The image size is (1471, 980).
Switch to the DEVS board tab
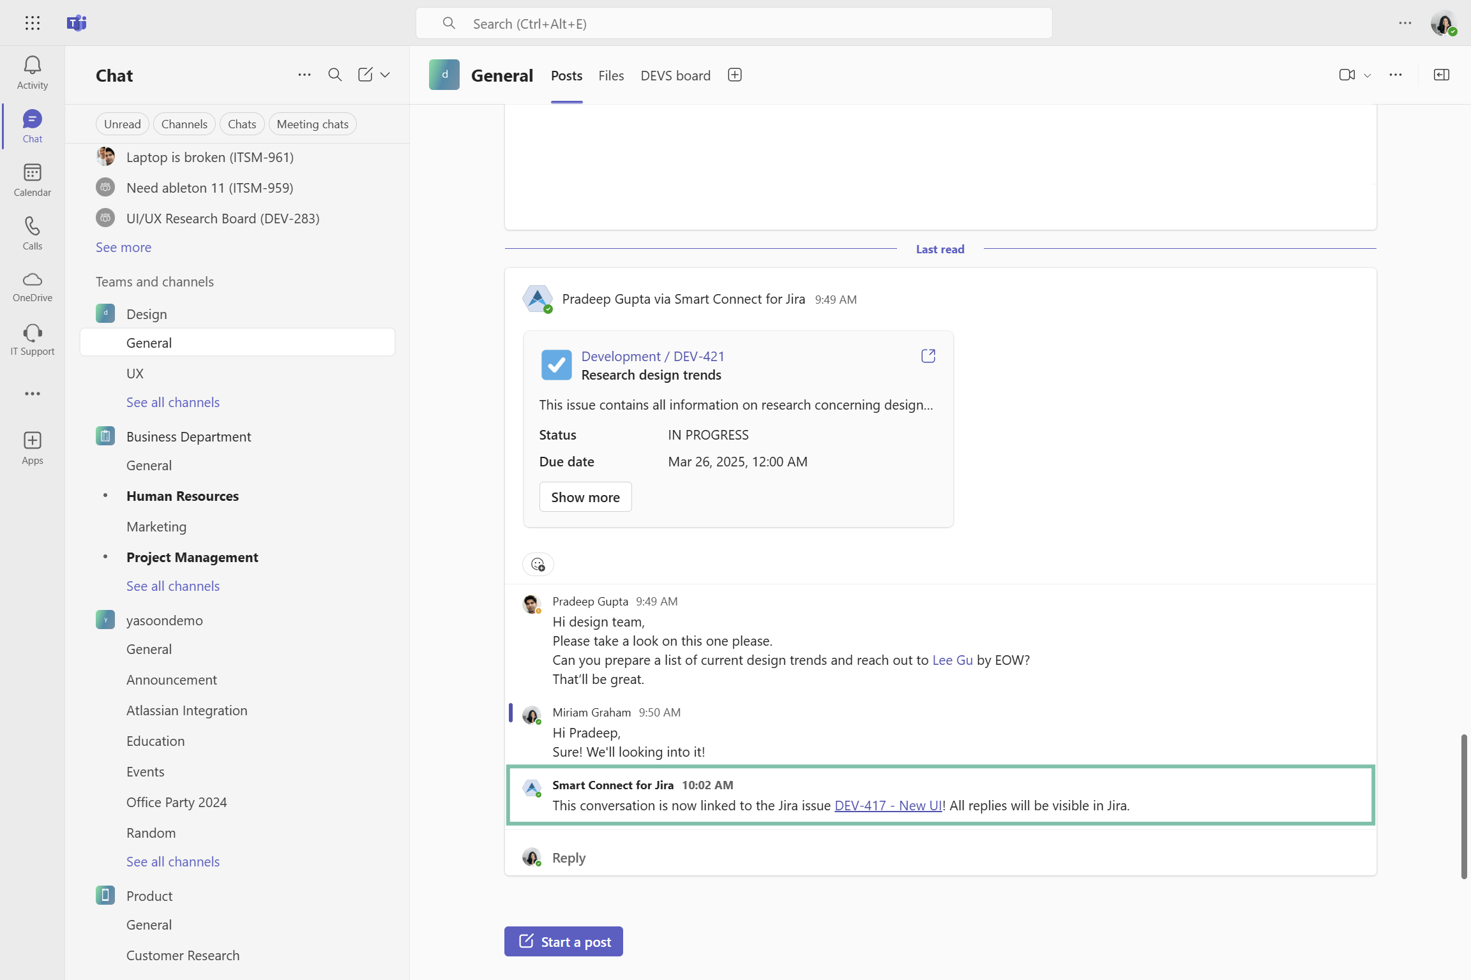[675, 75]
